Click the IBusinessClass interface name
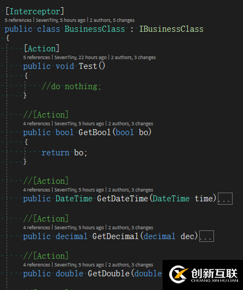Viewport: 243px width, 290px height. [x=171, y=29]
